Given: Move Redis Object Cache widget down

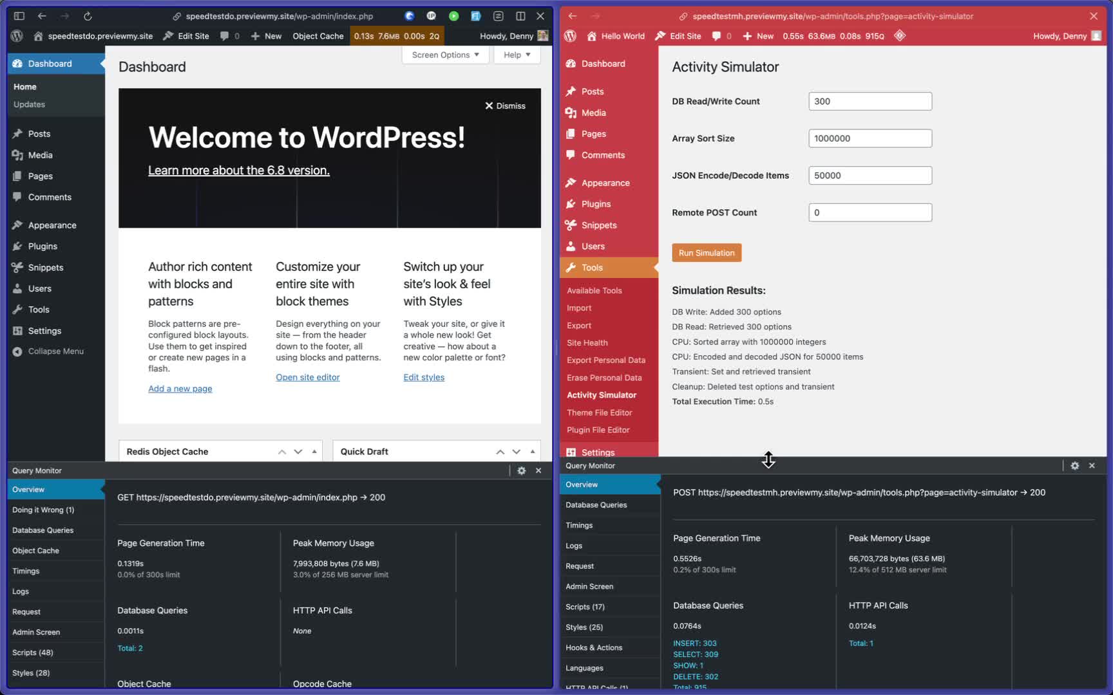Looking at the screenshot, I should click(298, 452).
